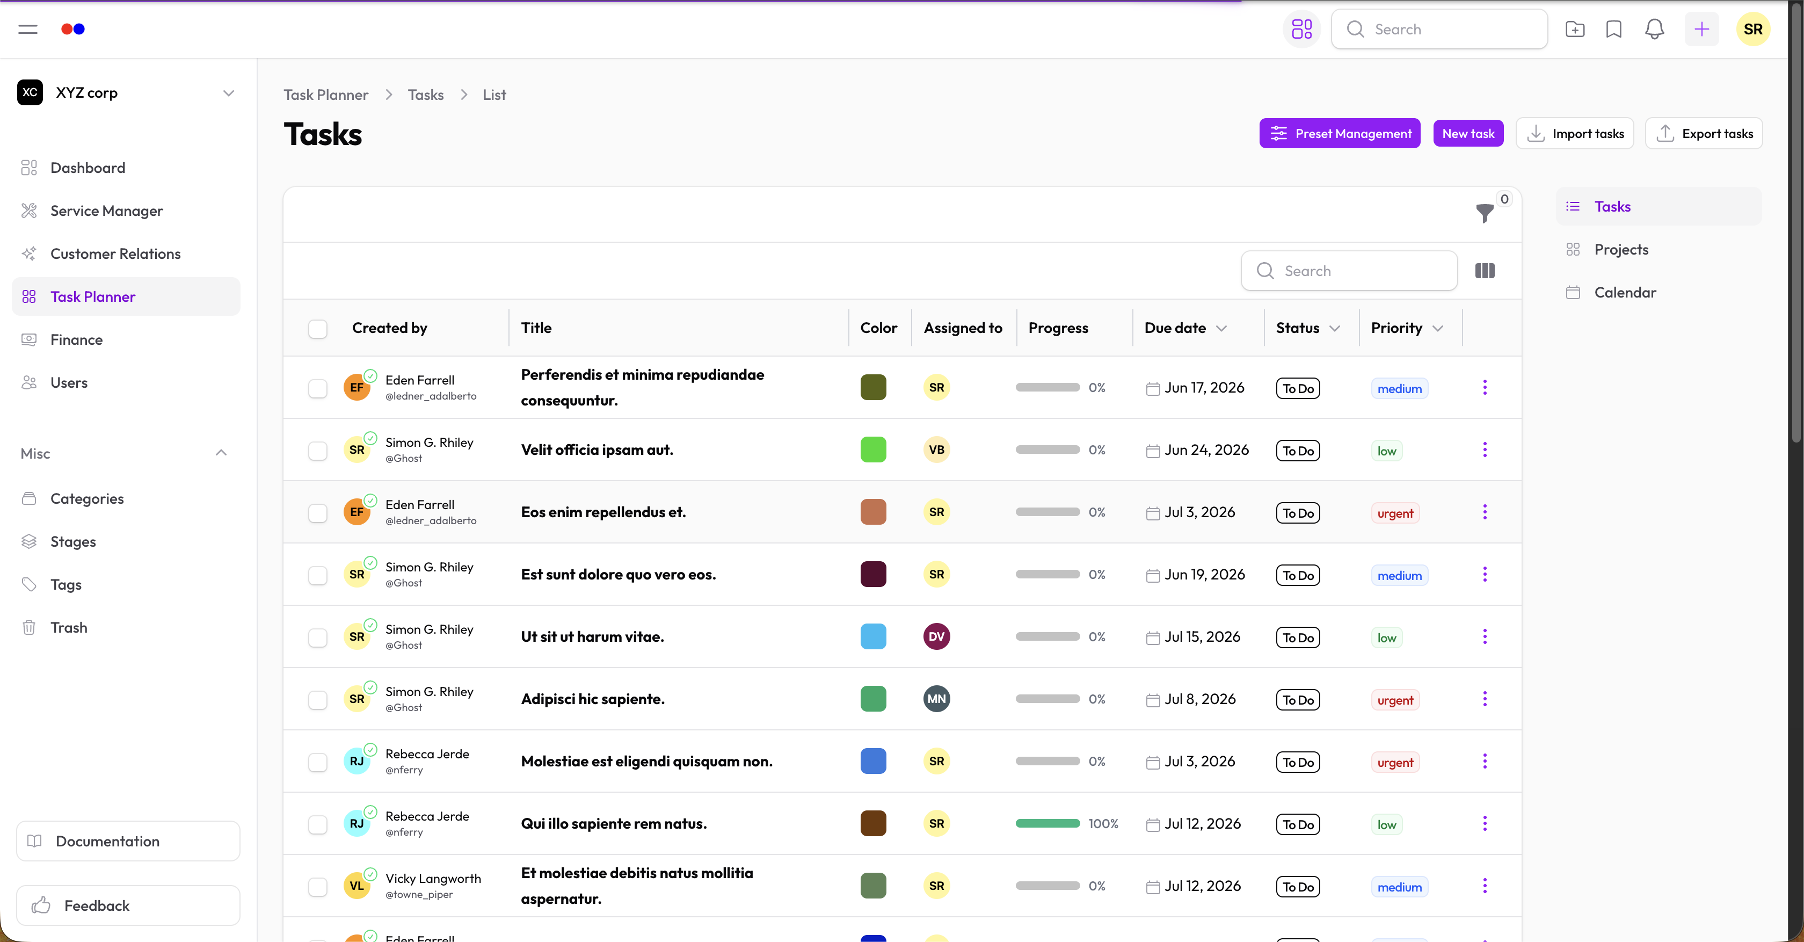Check the Qui illo sapiente rem natus row
Viewport: 1804px width, 942px height.
(x=318, y=825)
